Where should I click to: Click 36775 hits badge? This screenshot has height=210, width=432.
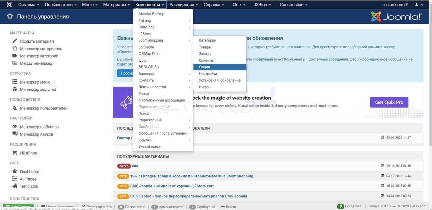click(124, 166)
